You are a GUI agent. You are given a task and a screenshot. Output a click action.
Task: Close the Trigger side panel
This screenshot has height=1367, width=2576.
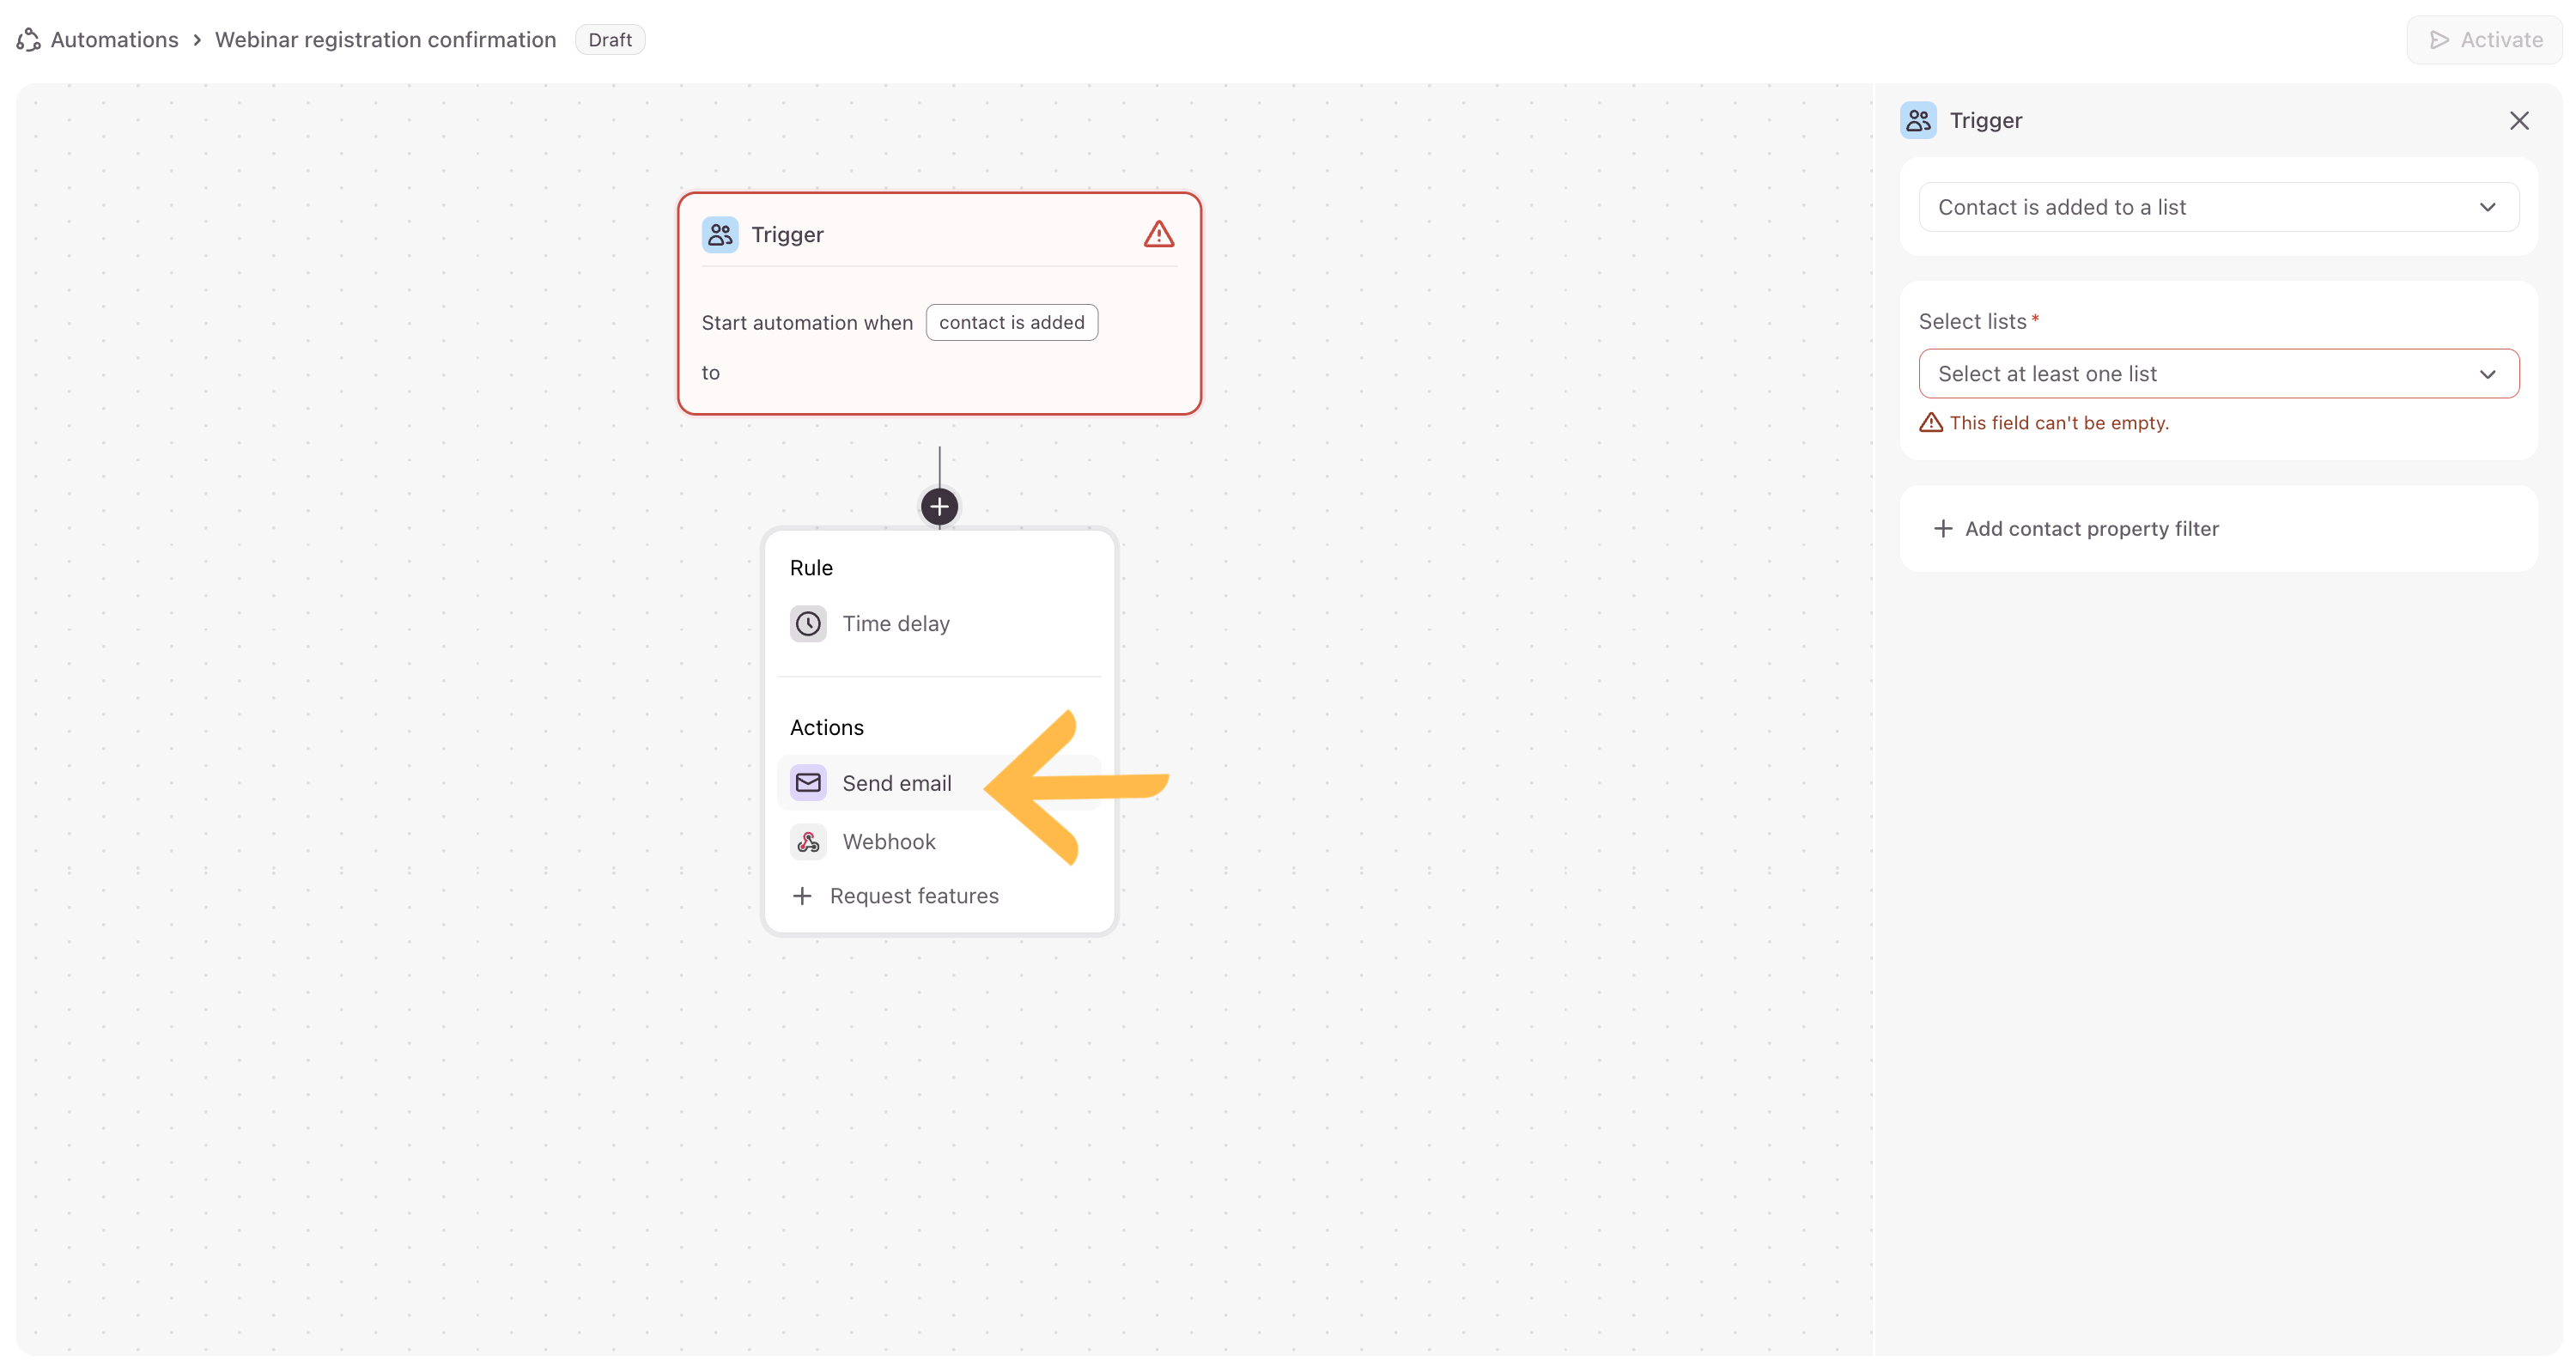pyautogui.click(x=2518, y=121)
